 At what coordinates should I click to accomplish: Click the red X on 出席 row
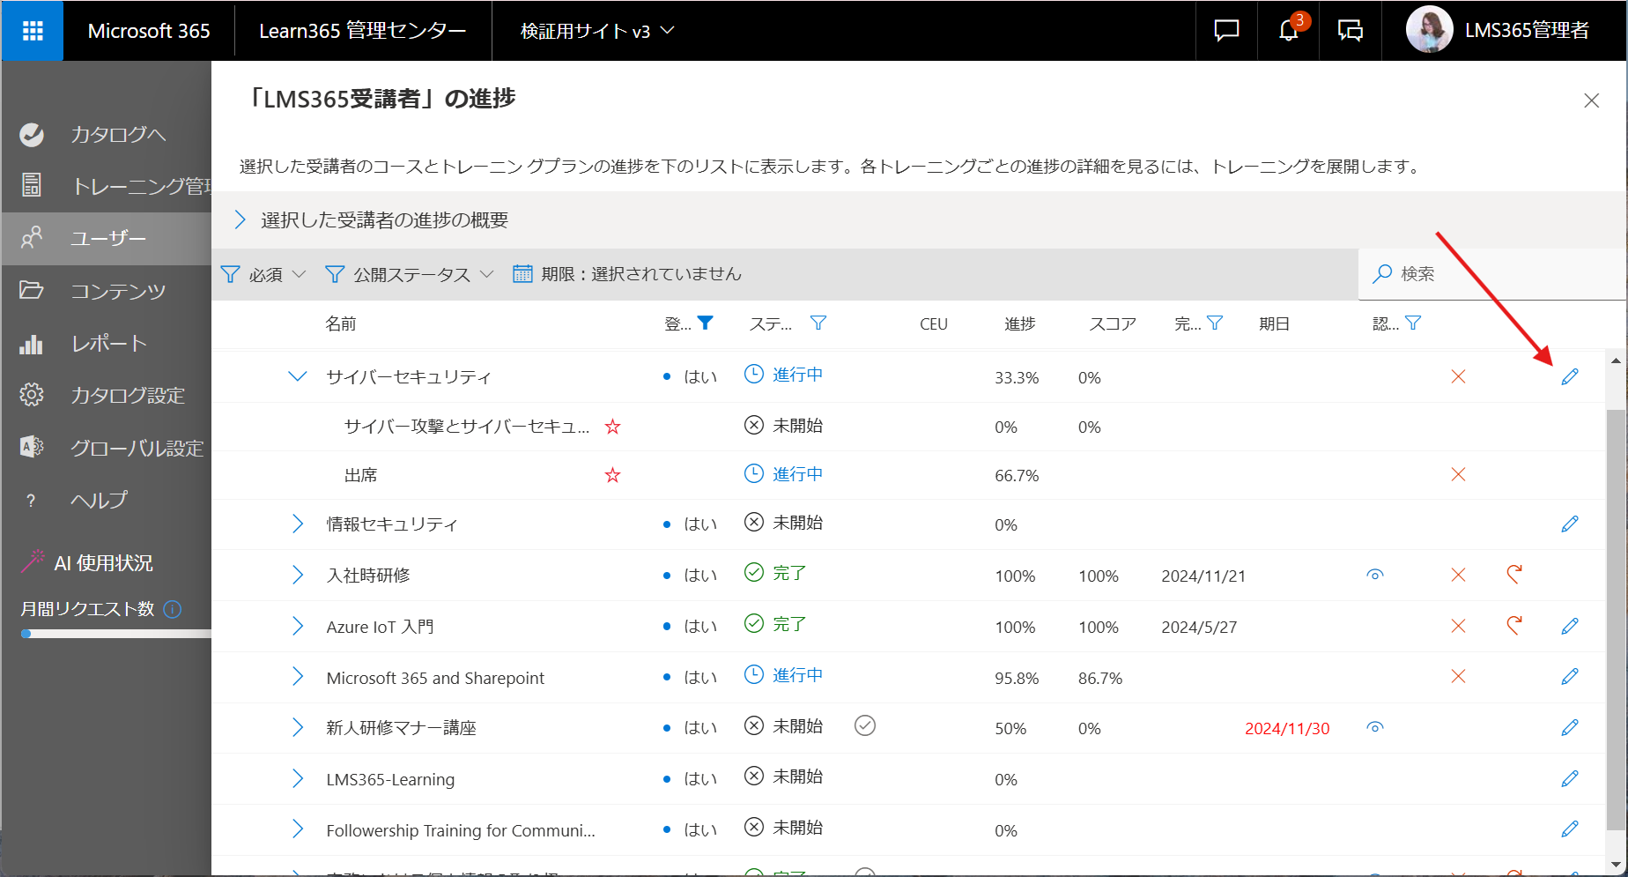pos(1458,474)
